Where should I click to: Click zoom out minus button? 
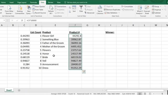154,94
